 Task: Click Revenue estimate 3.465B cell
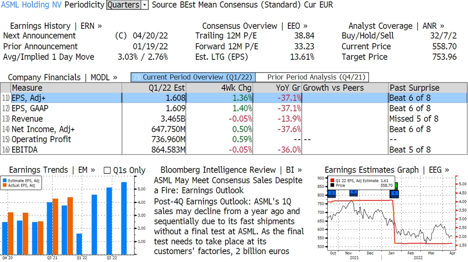(x=154, y=119)
